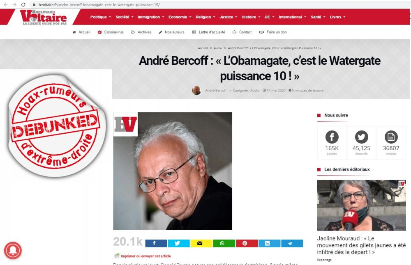Send article by email envelope icon
Viewport: 411px width, 265px height.
tap(201, 243)
